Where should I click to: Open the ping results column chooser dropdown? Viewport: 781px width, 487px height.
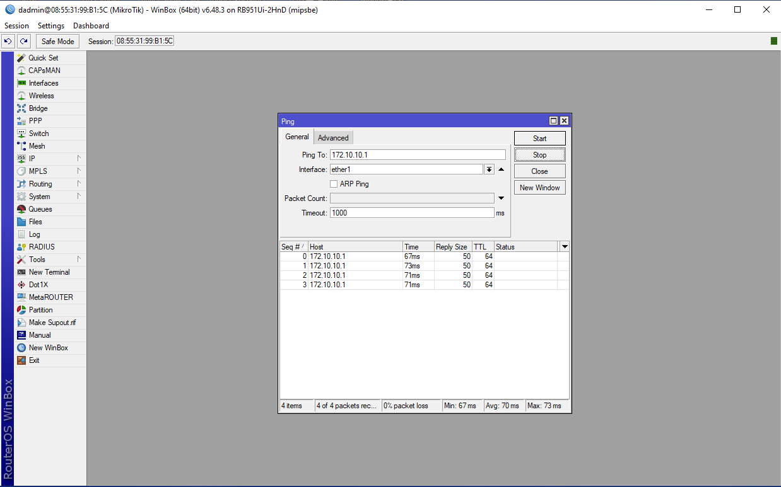[x=565, y=247]
